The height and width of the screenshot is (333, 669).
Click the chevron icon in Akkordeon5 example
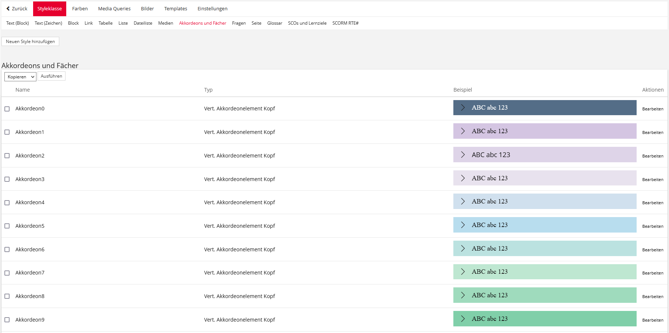pyautogui.click(x=463, y=225)
